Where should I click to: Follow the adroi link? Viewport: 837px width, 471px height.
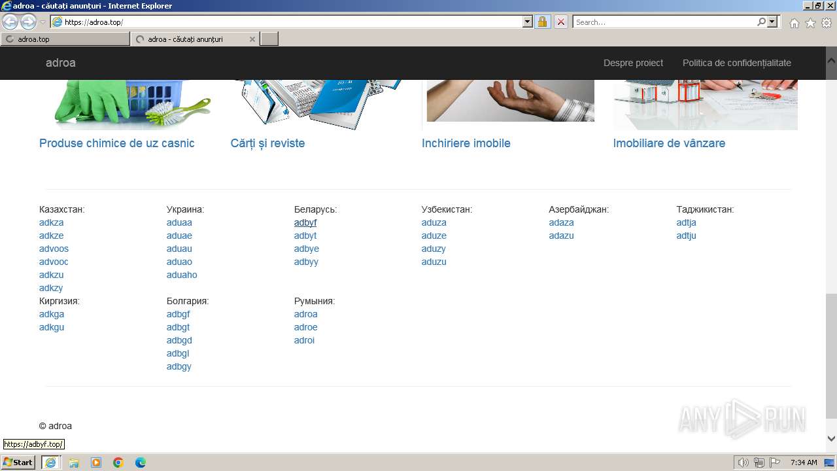tap(304, 340)
